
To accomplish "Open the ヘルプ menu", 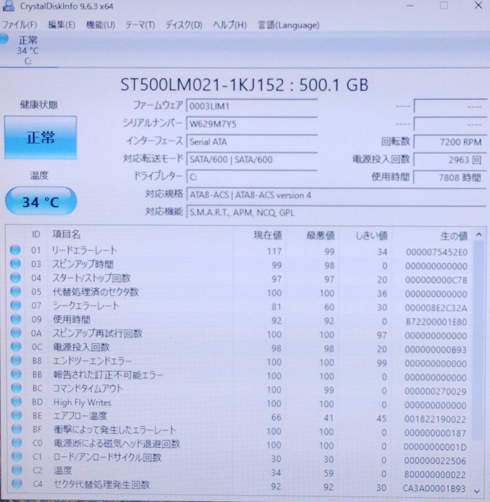I will [230, 25].
